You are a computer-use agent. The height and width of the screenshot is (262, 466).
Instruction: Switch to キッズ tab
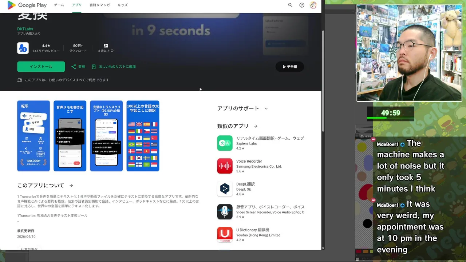(122, 5)
